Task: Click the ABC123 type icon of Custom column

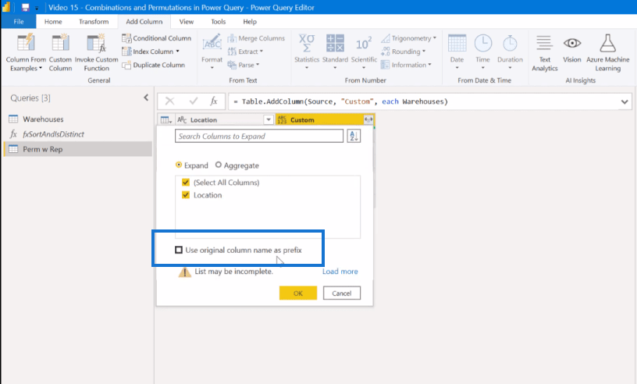Action: point(282,120)
